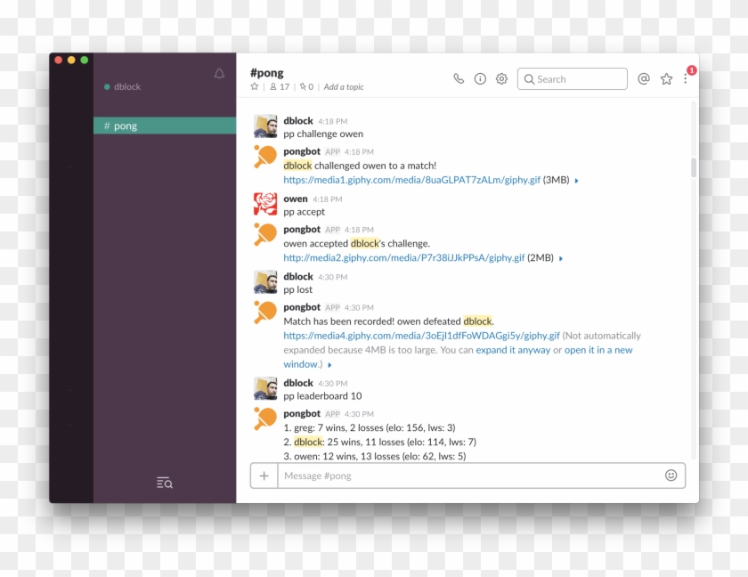
Task: Open the dblock workspace menu
Action: (x=127, y=86)
